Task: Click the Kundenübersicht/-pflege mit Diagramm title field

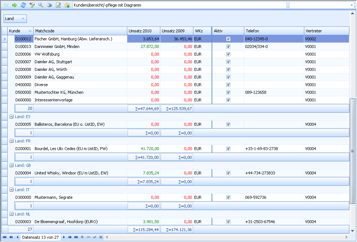Action: (180, 5)
